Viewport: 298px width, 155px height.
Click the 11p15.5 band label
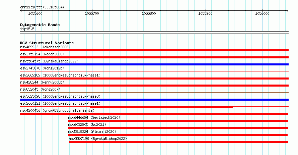[27, 29]
